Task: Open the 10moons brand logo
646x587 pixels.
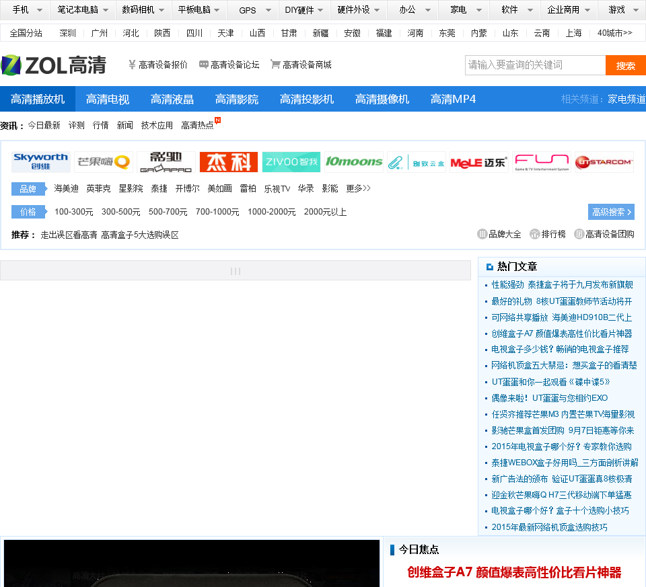Action: (354, 162)
